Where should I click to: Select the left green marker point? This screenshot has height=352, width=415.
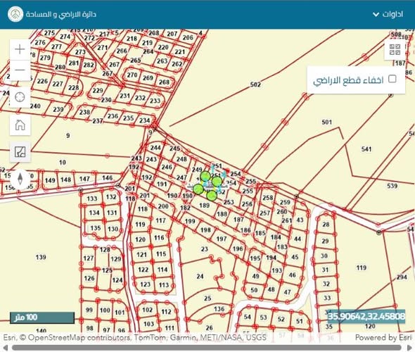198,189
